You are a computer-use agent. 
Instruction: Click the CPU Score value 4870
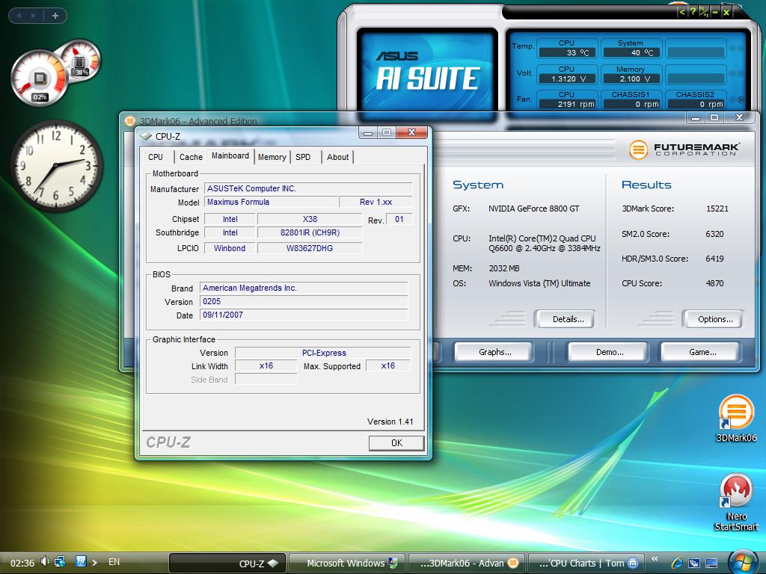point(714,283)
